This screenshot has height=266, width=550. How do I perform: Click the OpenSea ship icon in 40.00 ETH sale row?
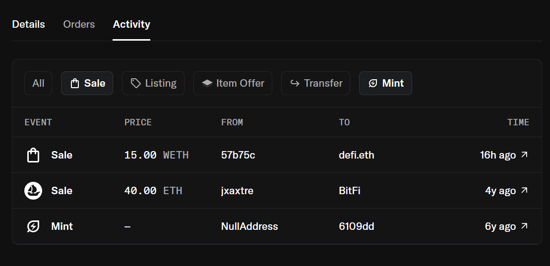pos(33,191)
